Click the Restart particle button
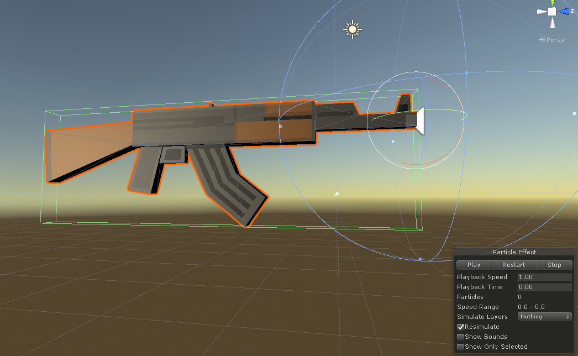This screenshot has height=356, width=578. click(513, 265)
